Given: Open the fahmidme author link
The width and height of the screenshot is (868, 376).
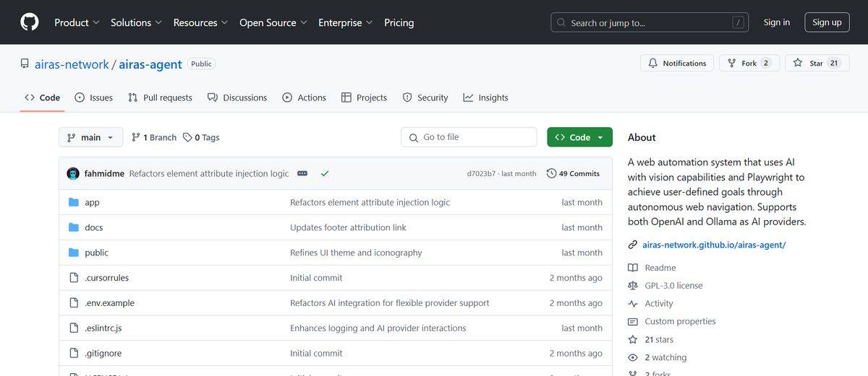Looking at the screenshot, I should tap(104, 173).
